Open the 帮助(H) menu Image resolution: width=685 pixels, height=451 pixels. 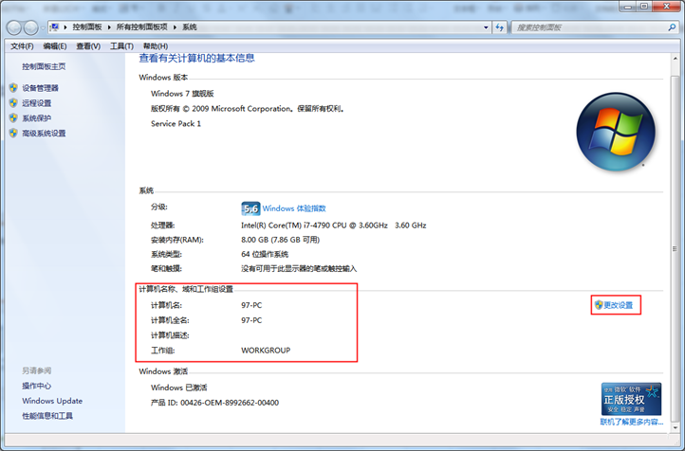[x=156, y=46]
